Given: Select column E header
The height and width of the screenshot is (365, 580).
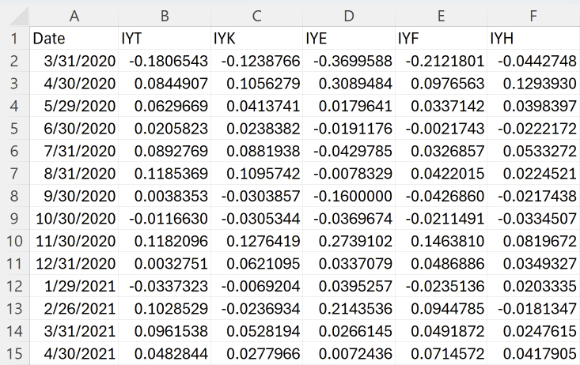Looking at the screenshot, I should tap(441, 16).
